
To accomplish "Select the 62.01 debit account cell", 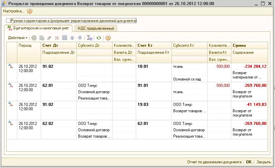I will [59, 86].
